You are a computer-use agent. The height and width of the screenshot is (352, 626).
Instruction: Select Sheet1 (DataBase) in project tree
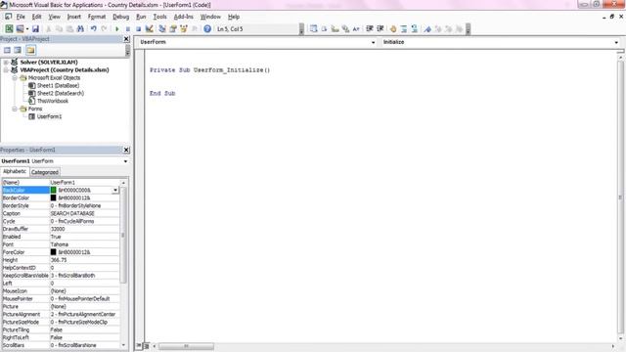point(58,85)
